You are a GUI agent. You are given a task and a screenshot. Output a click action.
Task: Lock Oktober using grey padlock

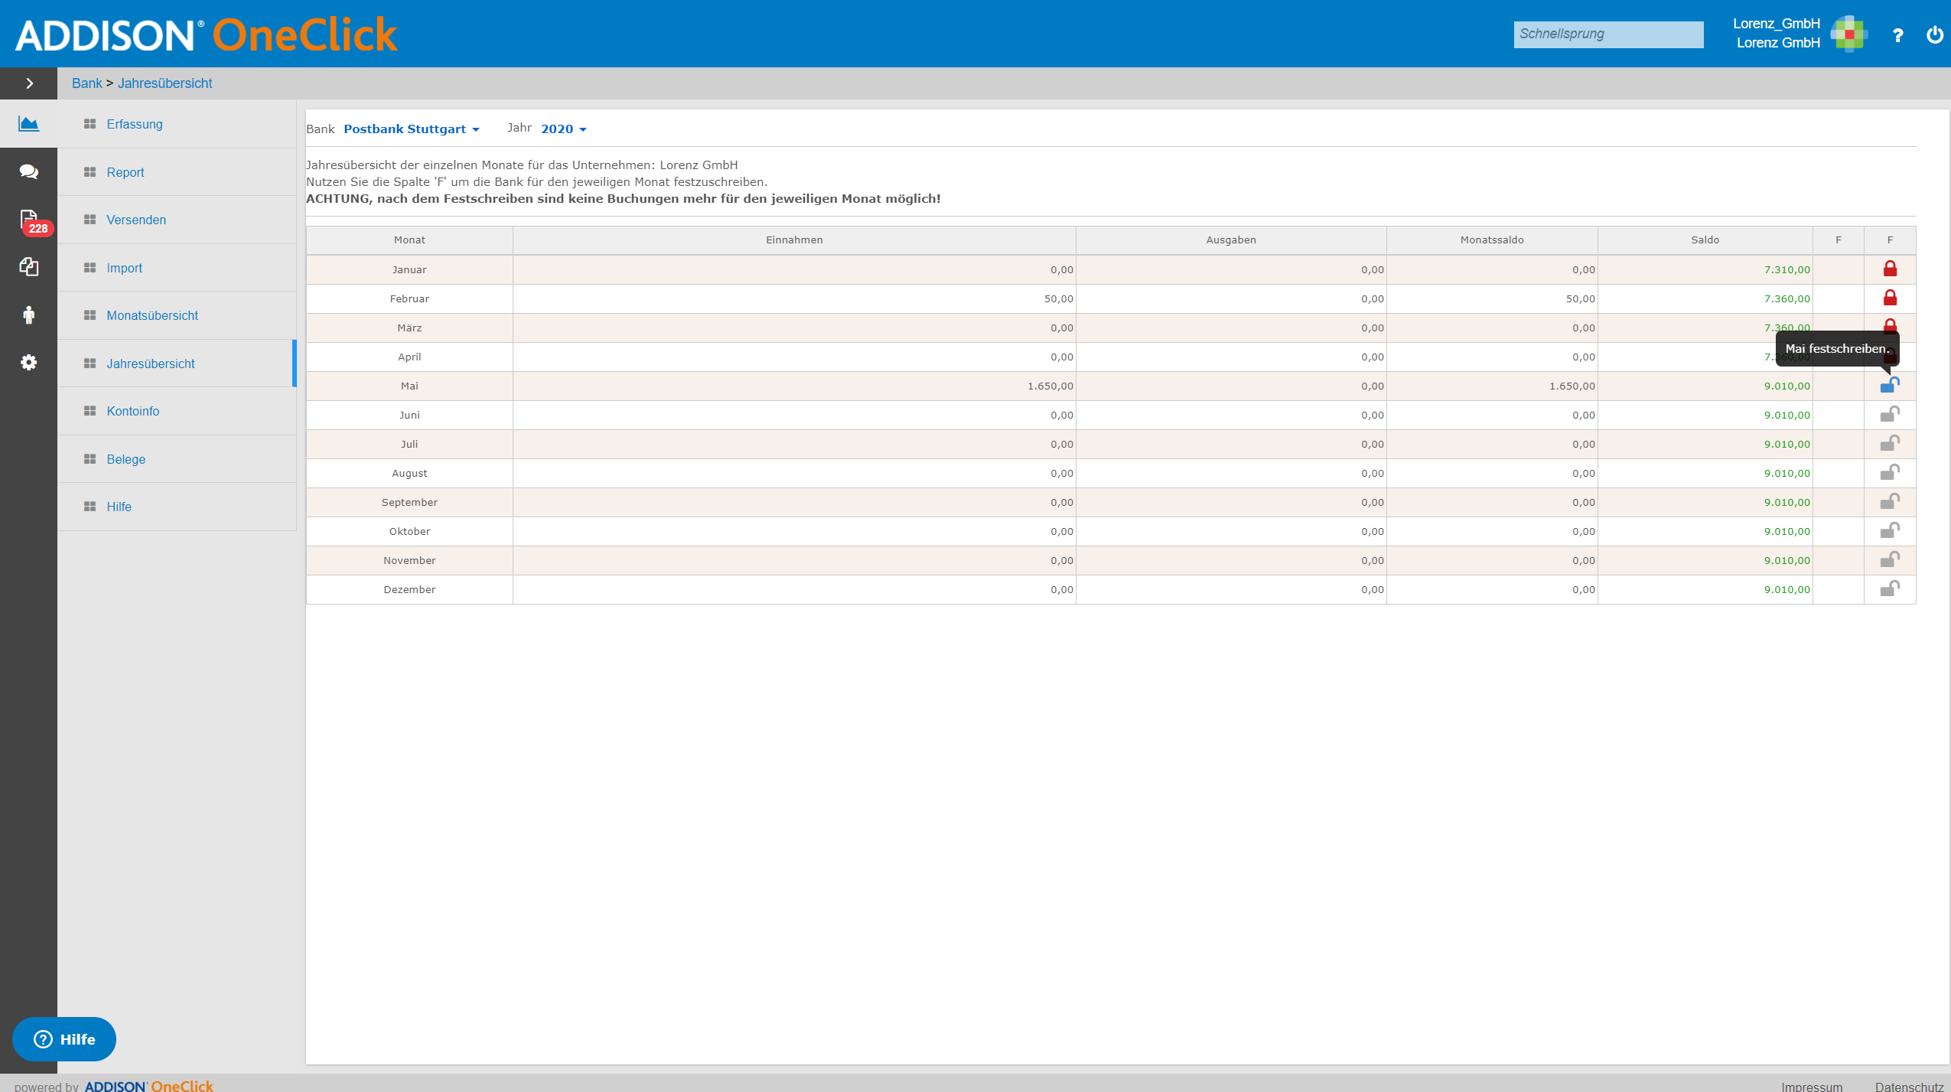(x=1890, y=530)
